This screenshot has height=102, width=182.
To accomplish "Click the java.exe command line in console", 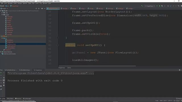I will 51,73.
